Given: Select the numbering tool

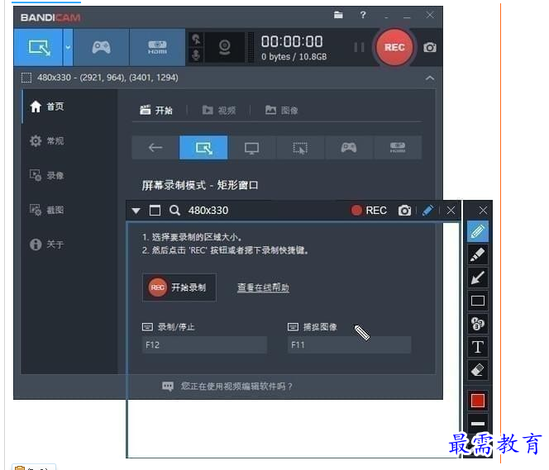Looking at the screenshot, I should click(478, 324).
